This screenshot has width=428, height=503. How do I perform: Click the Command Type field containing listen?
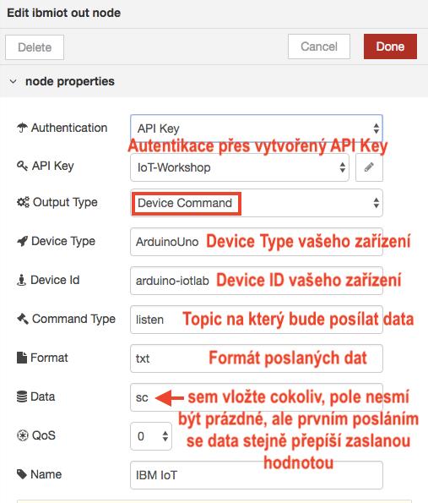257,320
